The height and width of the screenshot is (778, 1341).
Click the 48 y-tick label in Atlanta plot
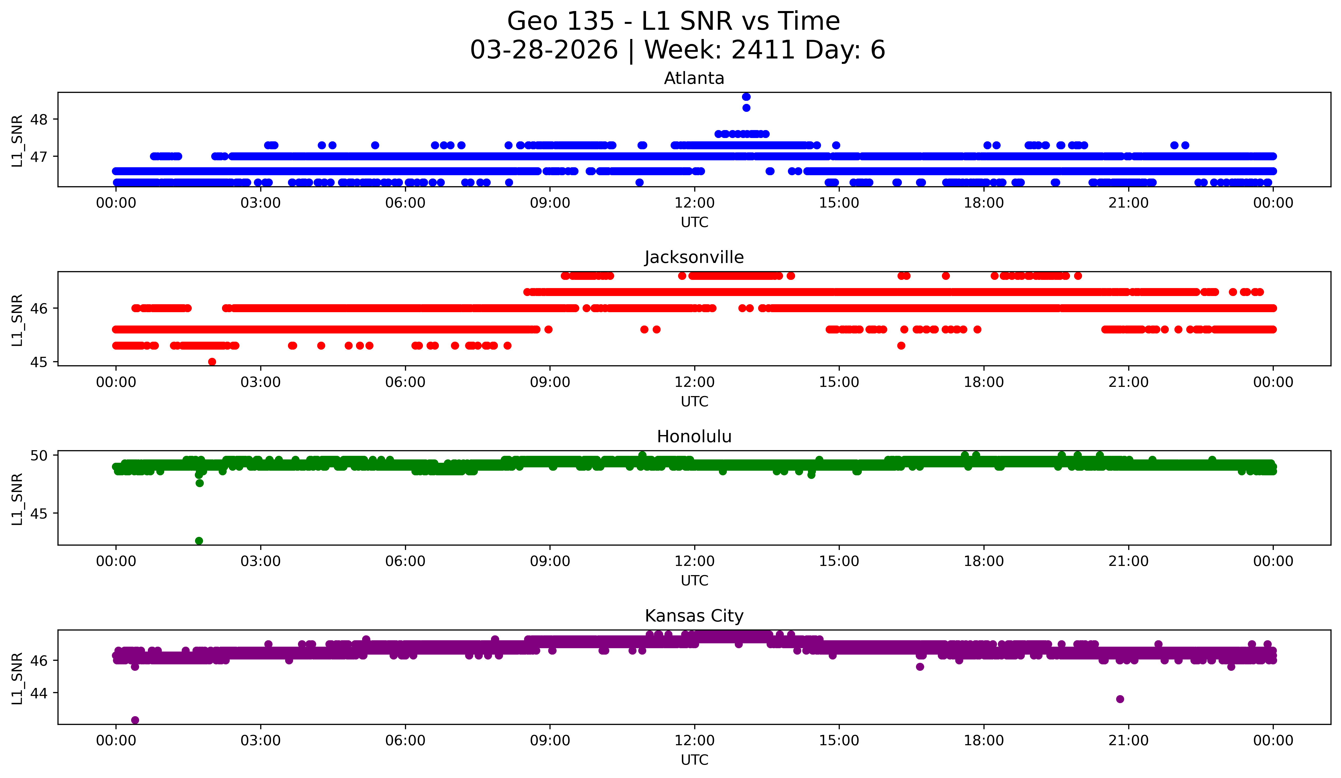pyautogui.click(x=39, y=120)
